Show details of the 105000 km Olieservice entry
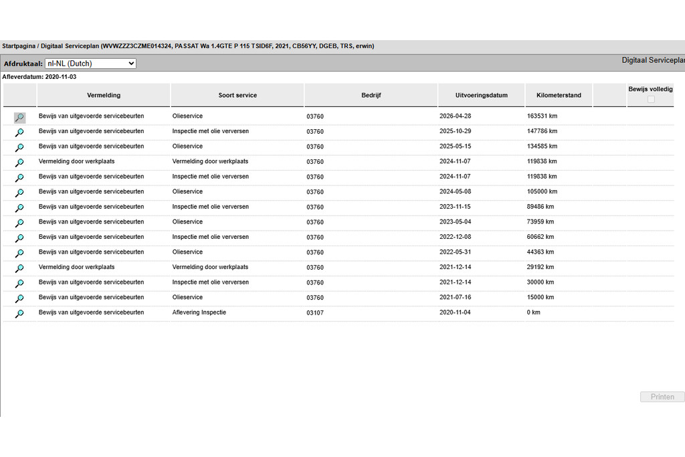Viewport: 685px width, 457px height. coord(19,193)
